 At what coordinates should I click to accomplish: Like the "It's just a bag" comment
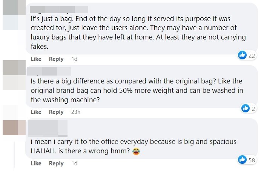[36, 59]
